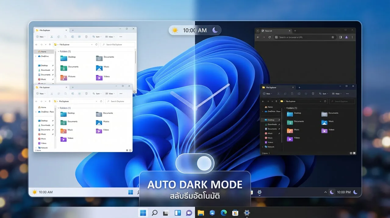Open address bar dropdown in top light Explorer
This screenshot has width=390, height=218.
click(x=92, y=45)
